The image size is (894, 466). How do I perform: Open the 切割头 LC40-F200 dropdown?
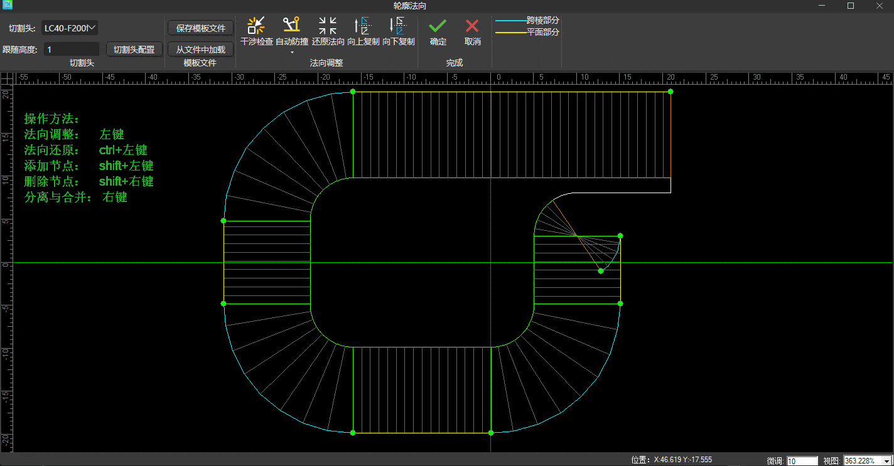point(70,28)
